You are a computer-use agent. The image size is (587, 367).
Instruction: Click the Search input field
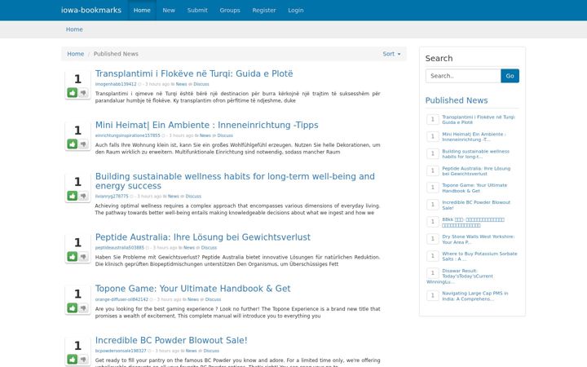pos(463,76)
